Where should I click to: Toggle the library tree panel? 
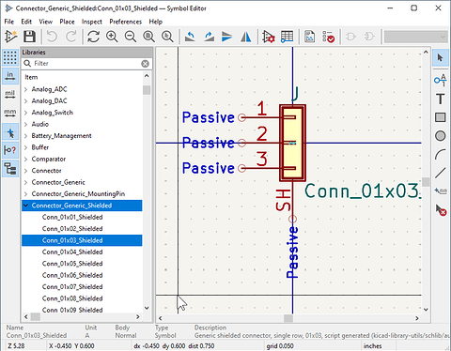pos(10,169)
